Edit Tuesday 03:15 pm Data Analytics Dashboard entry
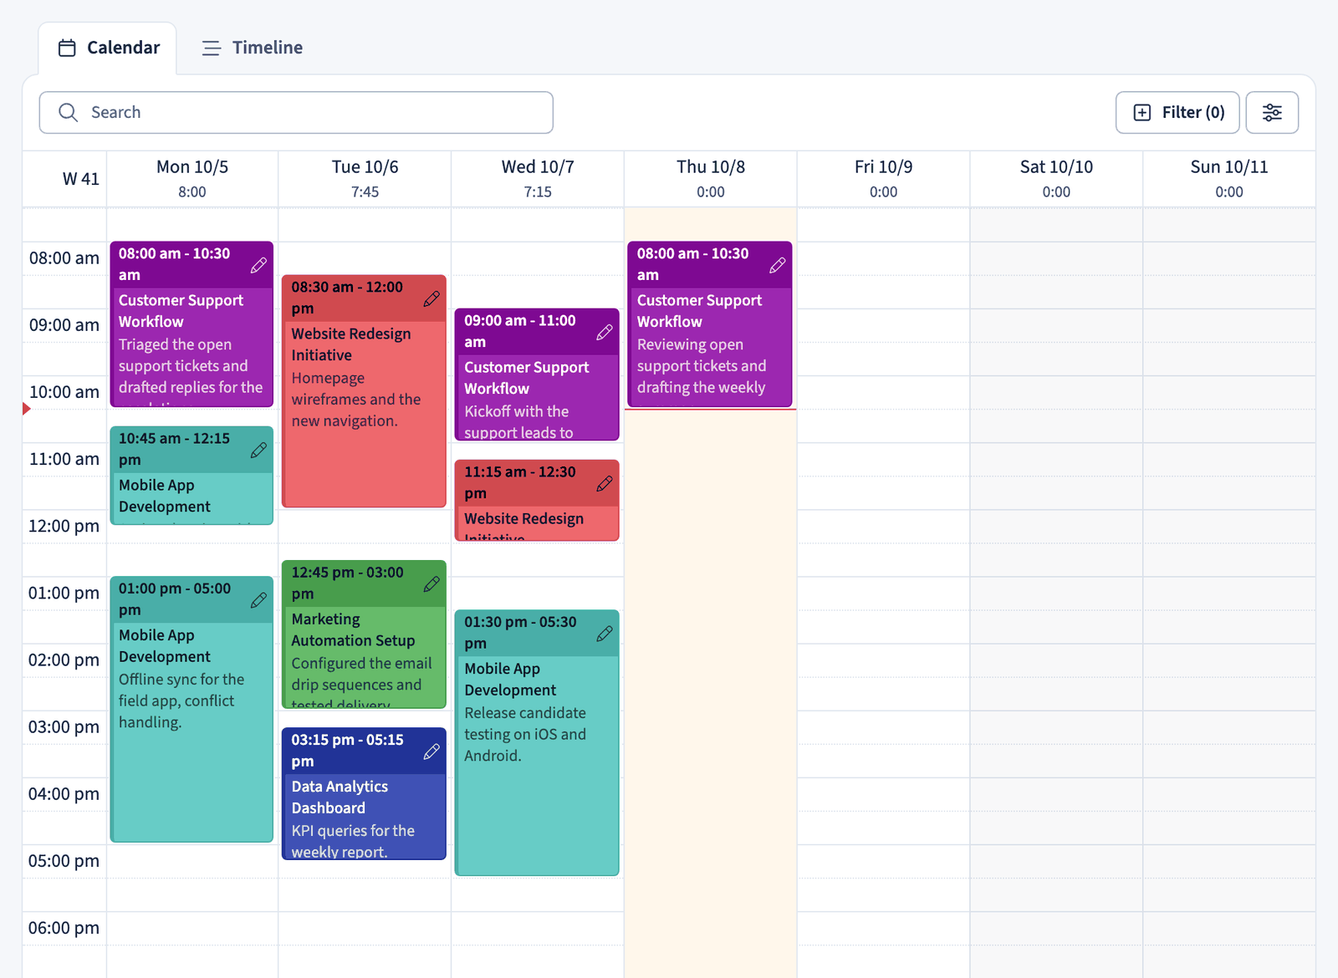 point(432,751)
